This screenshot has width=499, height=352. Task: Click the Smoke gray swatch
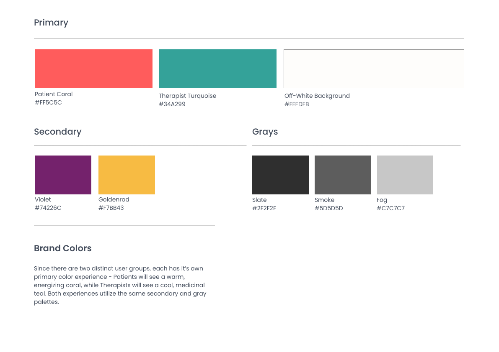pos(343,175)
